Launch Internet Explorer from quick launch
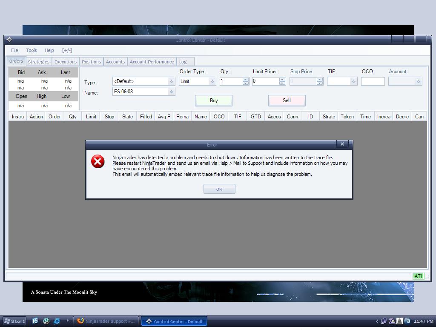 (x=57, y=321)
